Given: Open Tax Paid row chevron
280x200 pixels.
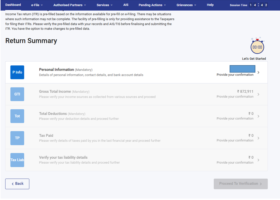Looking at the screenshot, I should point(258,138).
